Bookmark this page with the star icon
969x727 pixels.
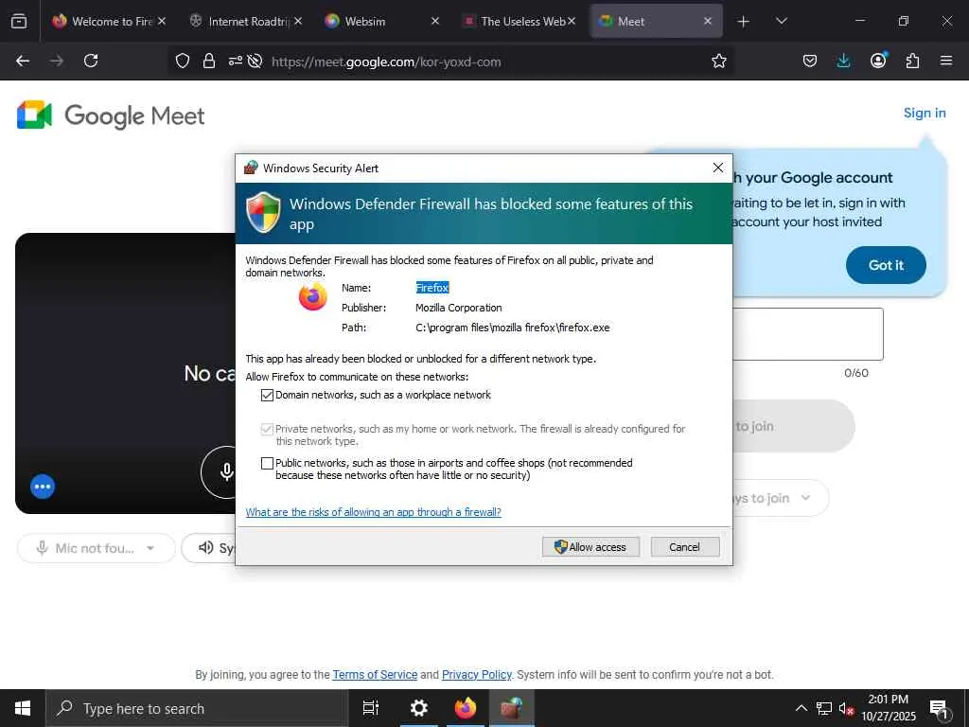(719, 61)
